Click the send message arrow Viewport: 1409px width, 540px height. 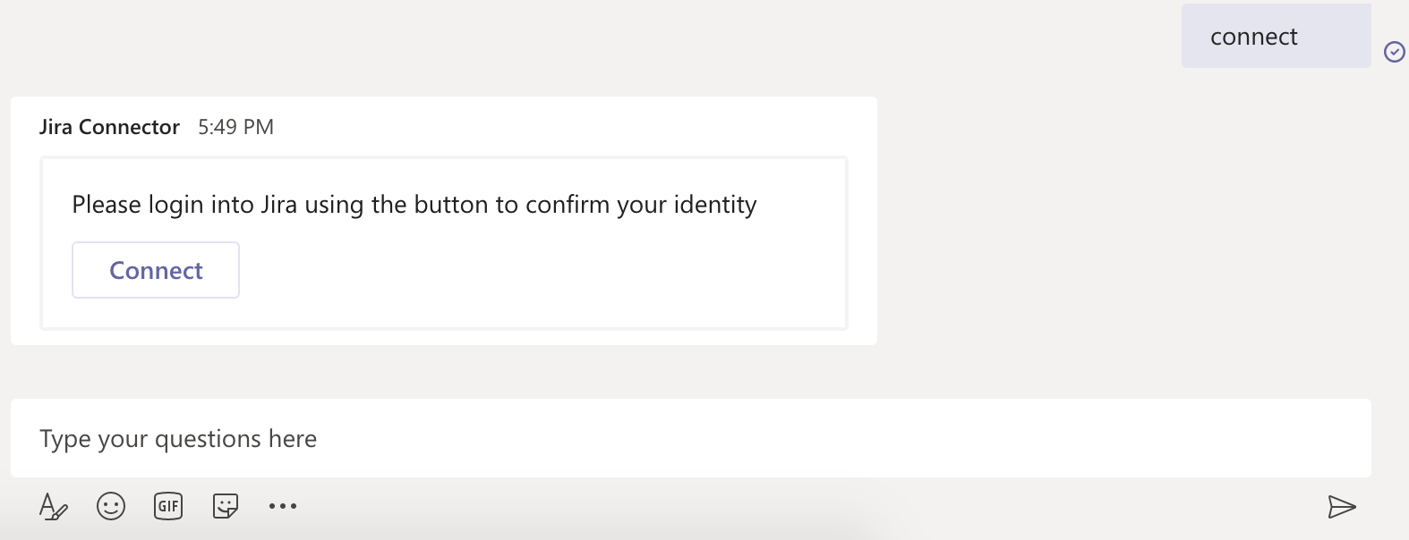[x=1341, y=507]
